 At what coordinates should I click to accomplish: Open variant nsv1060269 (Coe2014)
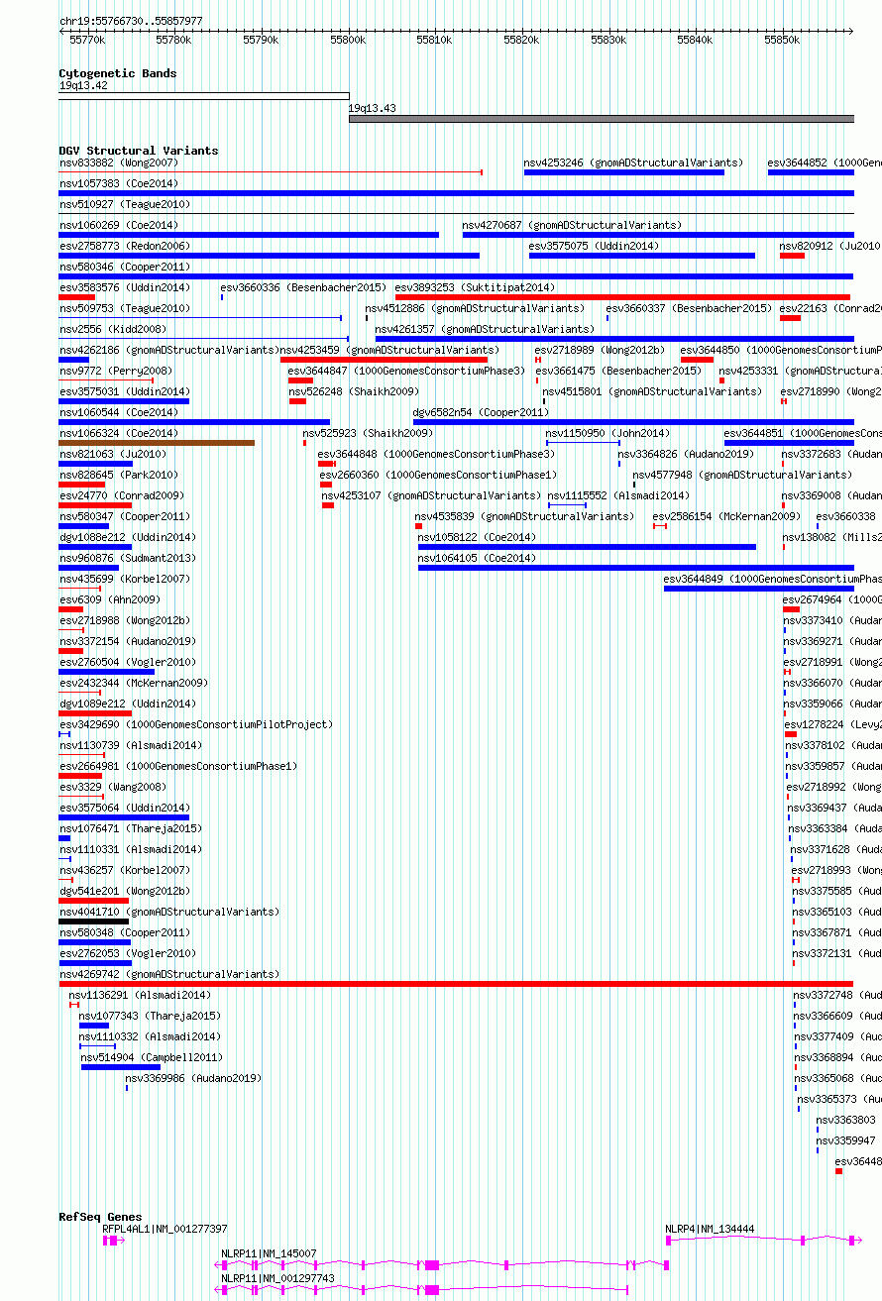[118, 225]
